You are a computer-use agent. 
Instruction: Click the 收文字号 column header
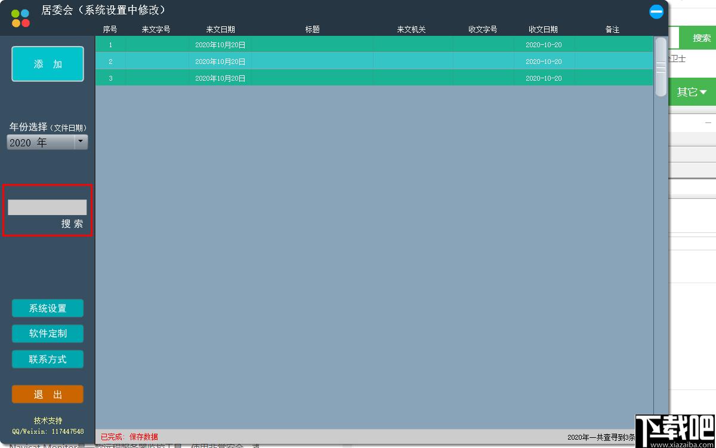click(483, 29)
